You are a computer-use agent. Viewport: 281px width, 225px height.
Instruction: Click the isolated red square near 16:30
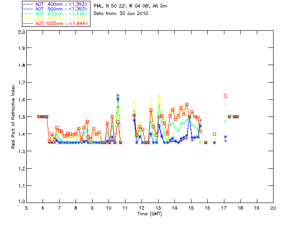pyautogui.click(x=215, y=134)
